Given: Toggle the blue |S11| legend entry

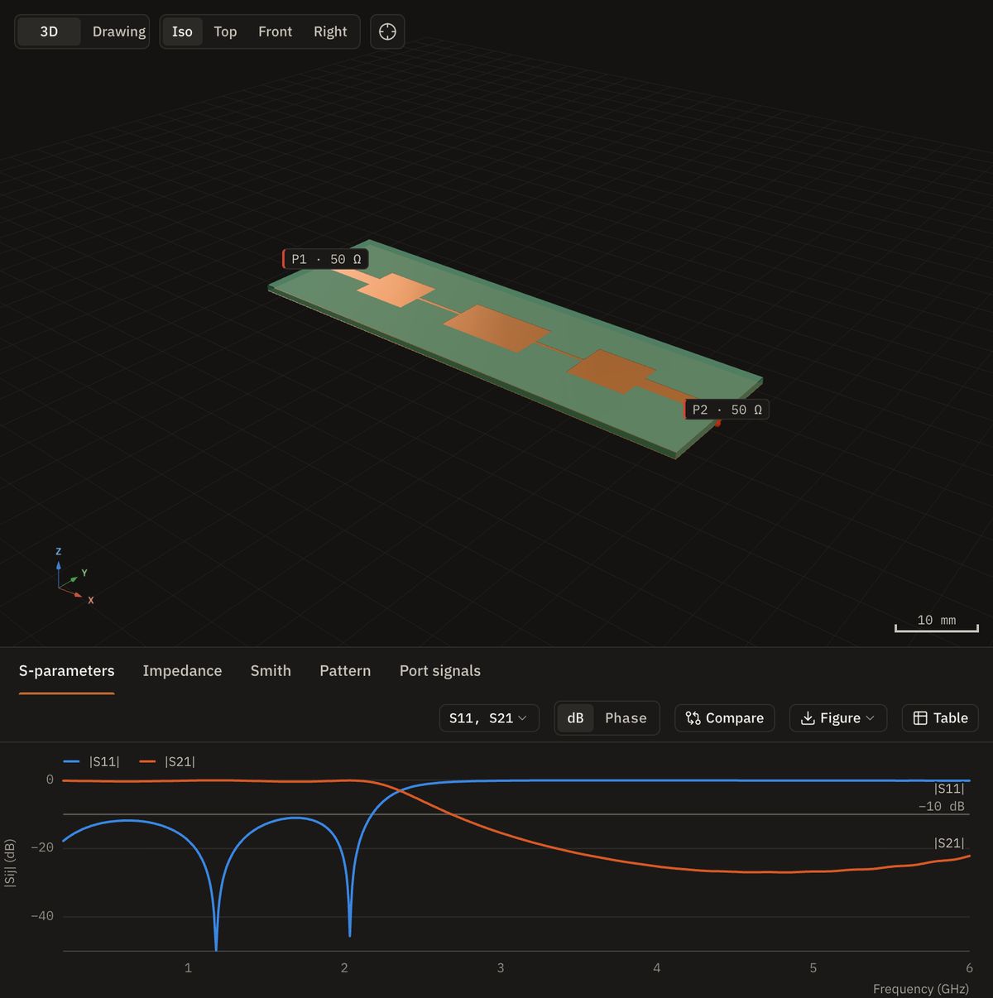Looking at the screenshot, I should pyautogui.click(x=92, y=761).
